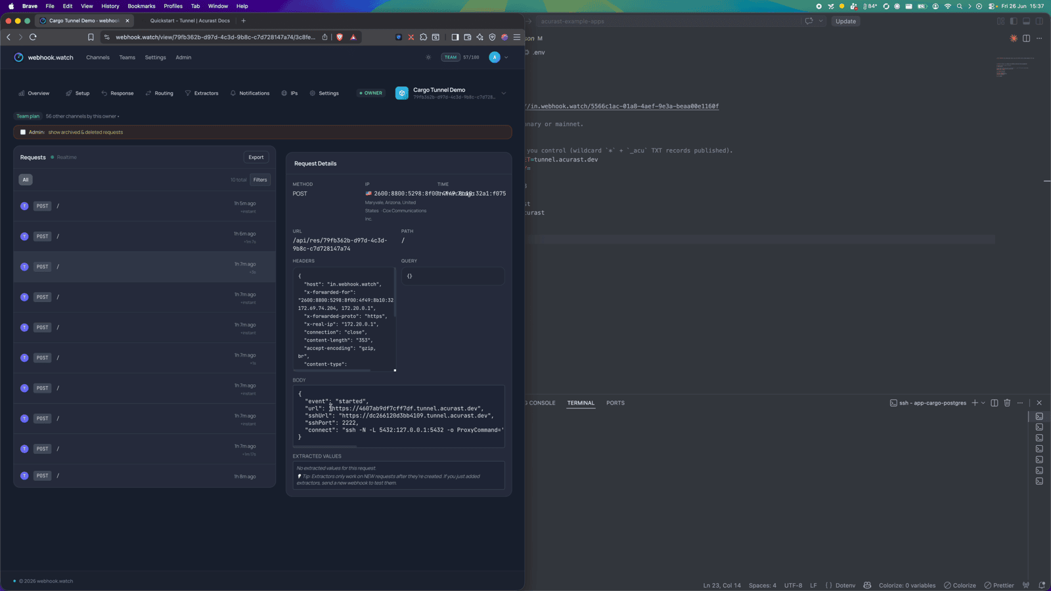Close the VS Code bottom panel

pos(1039,403)
